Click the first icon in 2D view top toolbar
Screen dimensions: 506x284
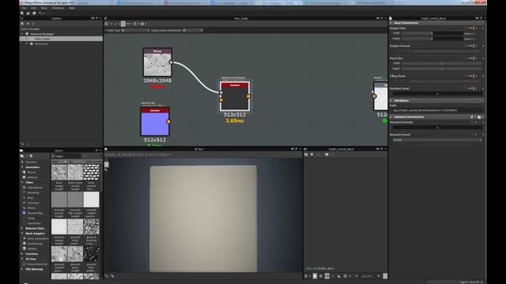coord(306,155)
